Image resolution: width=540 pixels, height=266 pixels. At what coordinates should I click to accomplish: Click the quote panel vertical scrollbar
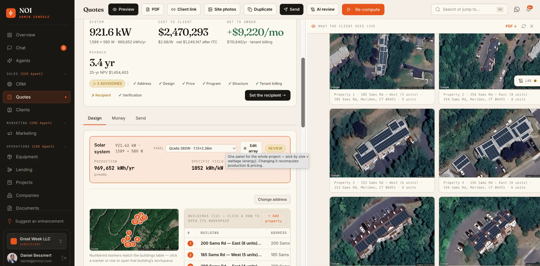303,93
